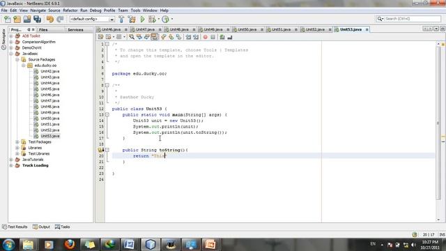Expand the Truck Loading project node
This screenshot has width=446, height=251.
(11, 165)
